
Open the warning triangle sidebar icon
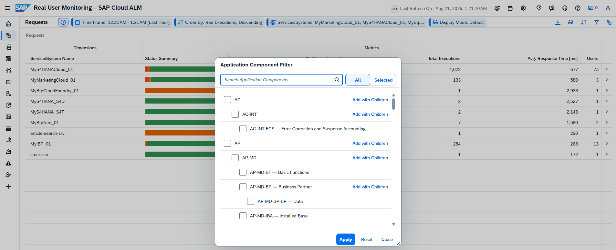coord(8,163)
